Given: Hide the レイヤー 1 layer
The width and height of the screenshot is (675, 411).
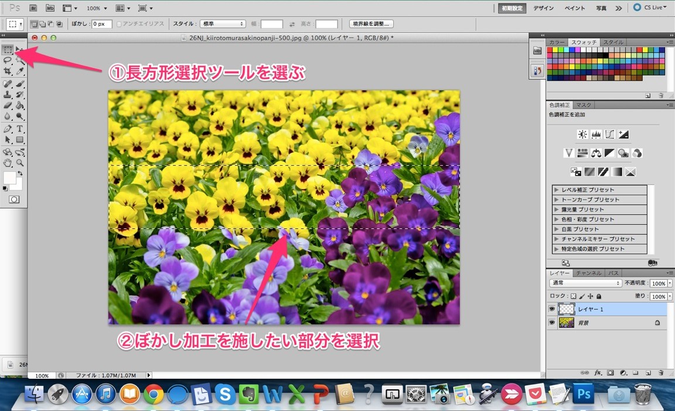Looking at the screenshot, I should coord(552,309).
